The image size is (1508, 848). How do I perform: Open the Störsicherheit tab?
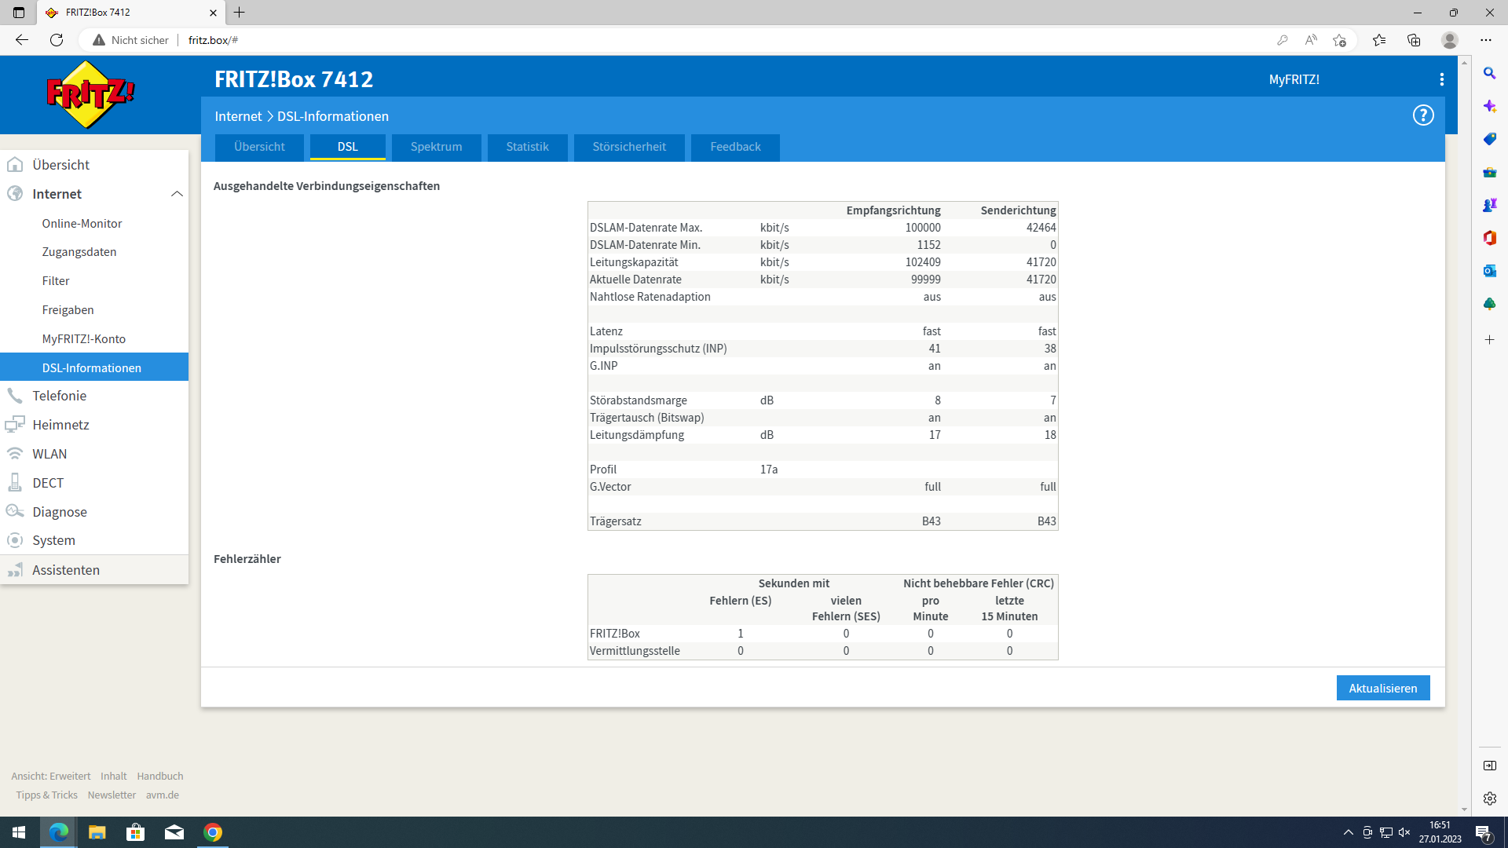point(628,147)
